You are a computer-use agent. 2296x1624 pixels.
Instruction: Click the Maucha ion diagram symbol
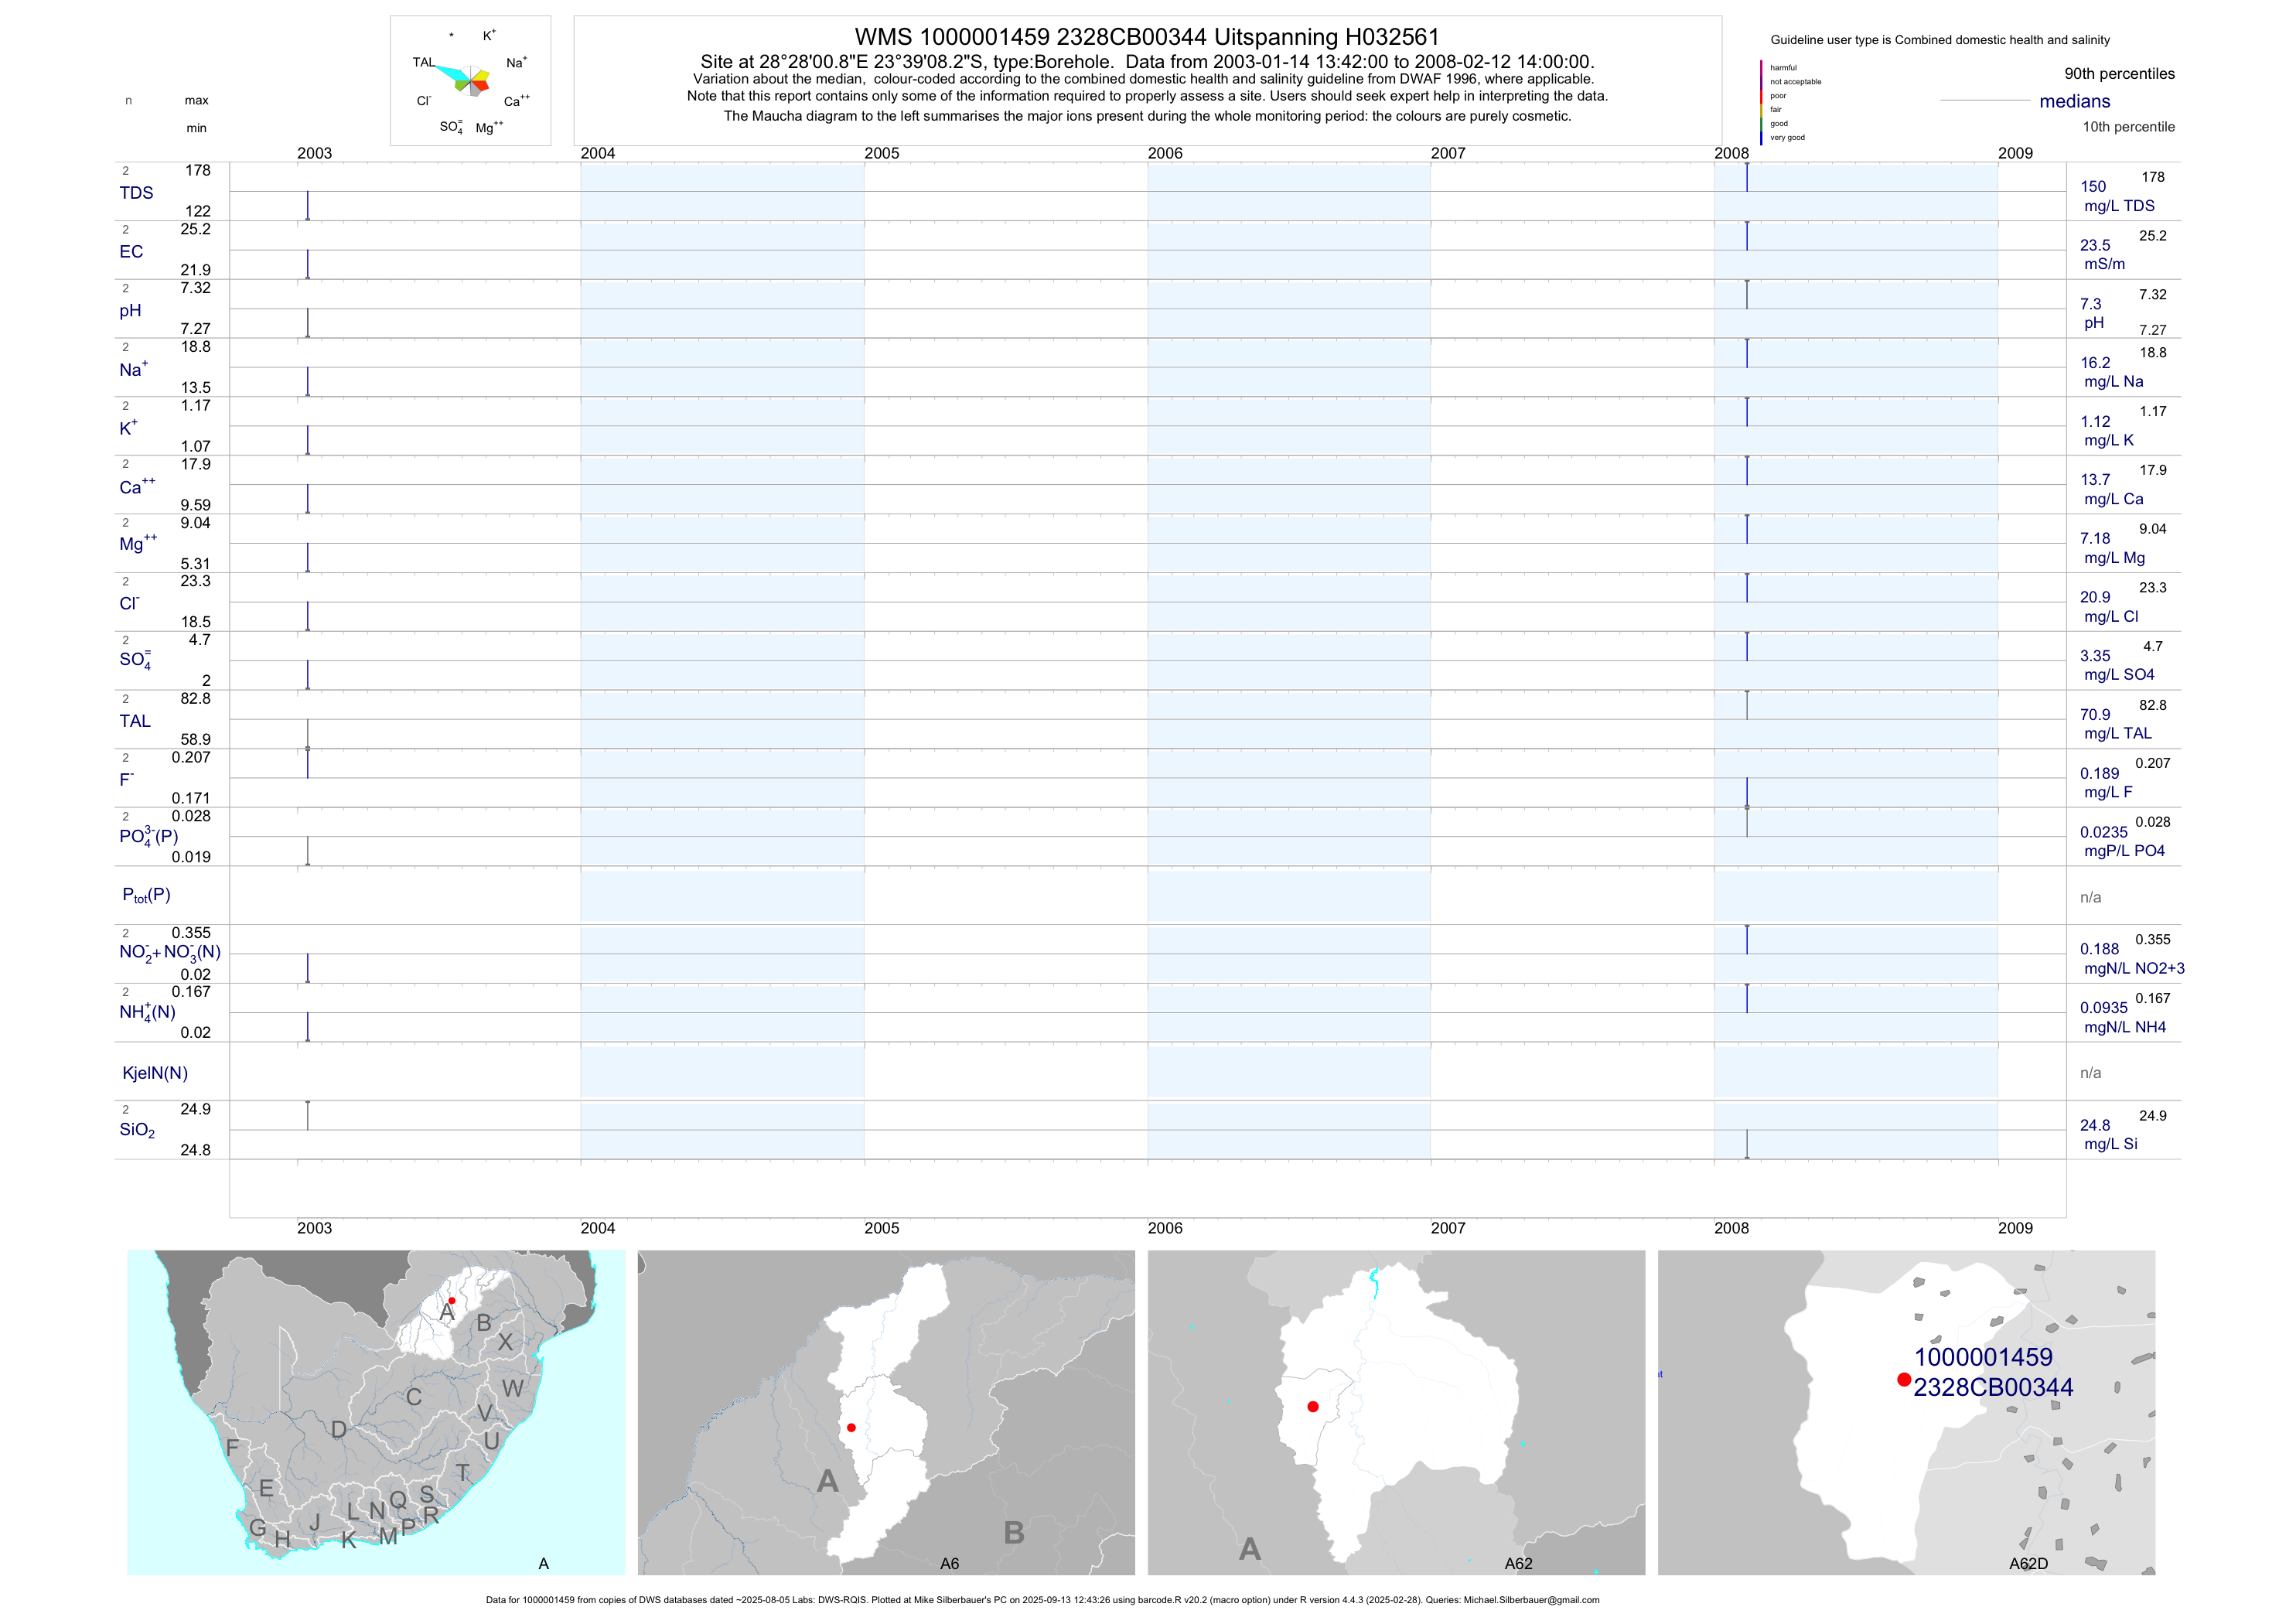(x=471, y=80)
